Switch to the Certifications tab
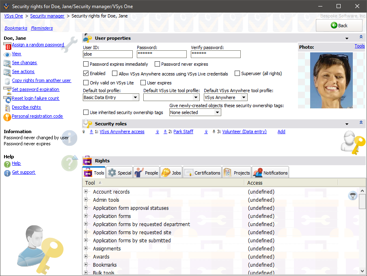367x276 pixels. [x=202, y=172]
